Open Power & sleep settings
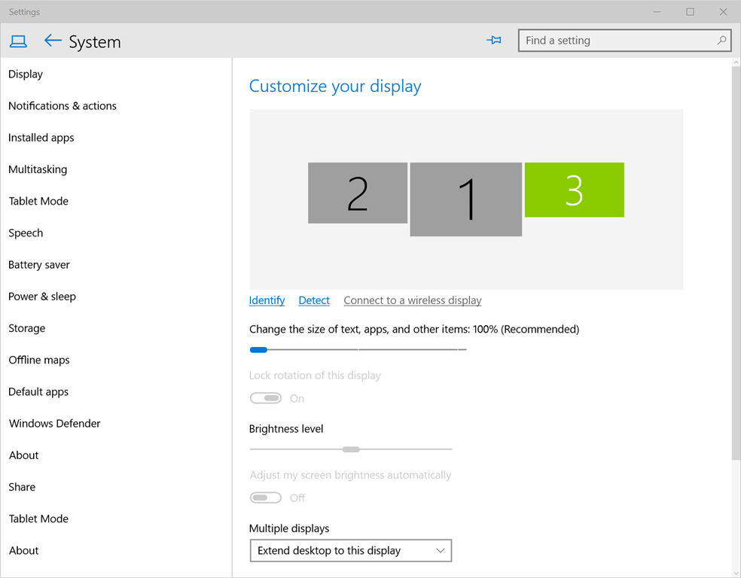Screen dimensions: 741x578 (x=42, y=296)
